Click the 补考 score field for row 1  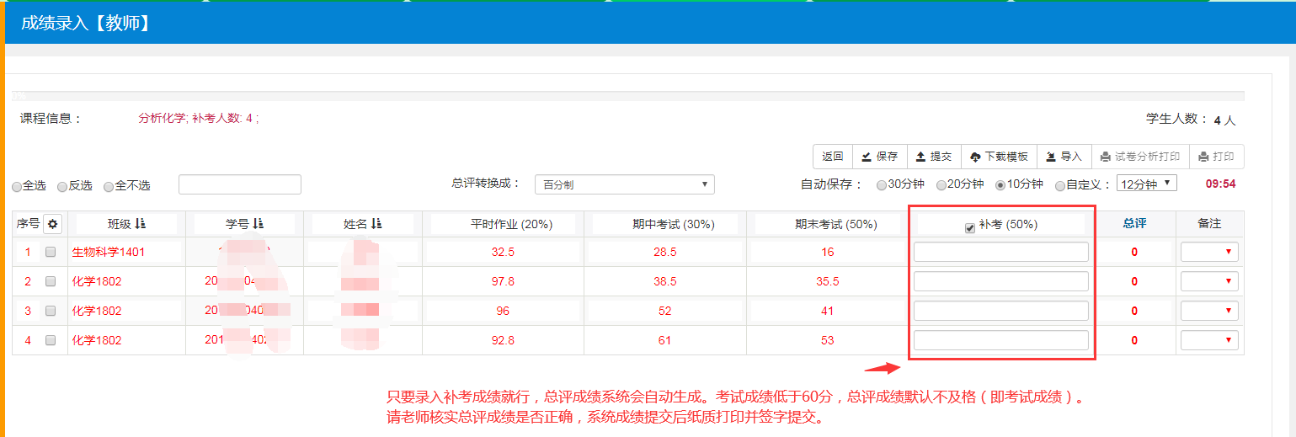(1000, 252)
